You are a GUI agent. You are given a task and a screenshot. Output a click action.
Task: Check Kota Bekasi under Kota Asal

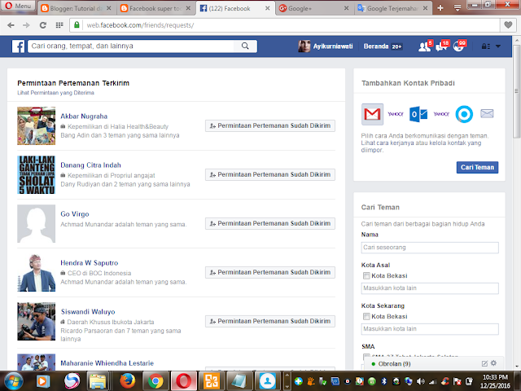(x=366, y=275)
